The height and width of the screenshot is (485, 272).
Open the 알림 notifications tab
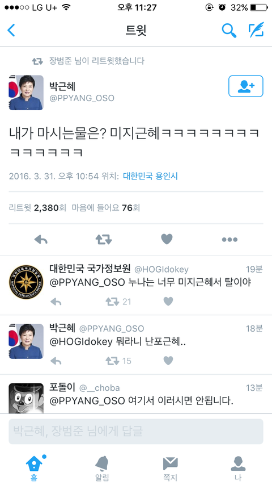(102, 469)
